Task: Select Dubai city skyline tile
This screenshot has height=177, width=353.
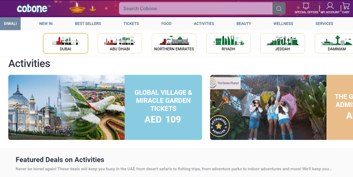Action: pyautogui.click(x=65, y=43)
